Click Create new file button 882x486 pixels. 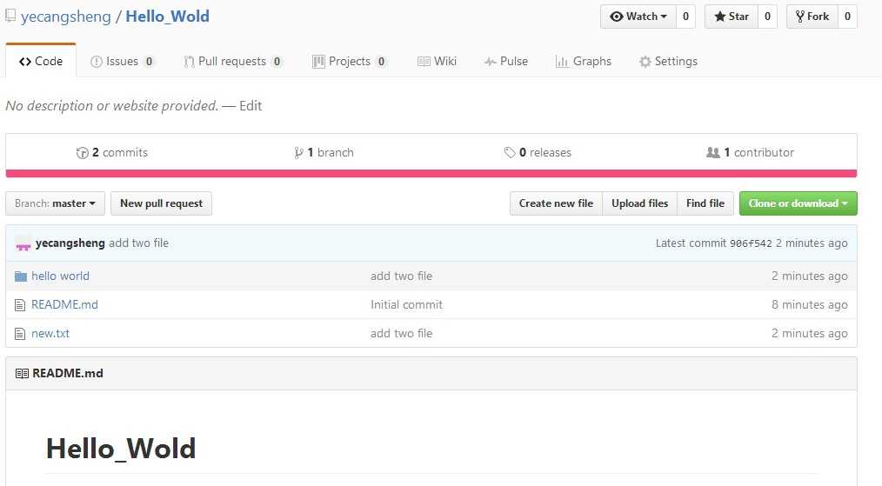tap(556, 203)
